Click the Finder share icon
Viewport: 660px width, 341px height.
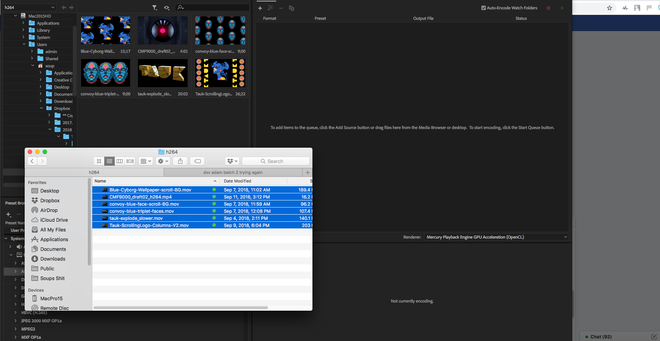click(180, 161)
